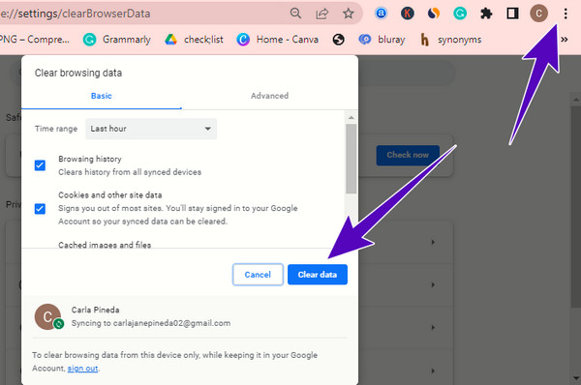Open the Grammarly extension icon in toolbar
581x385 pixels.
(x=460, y=14)
